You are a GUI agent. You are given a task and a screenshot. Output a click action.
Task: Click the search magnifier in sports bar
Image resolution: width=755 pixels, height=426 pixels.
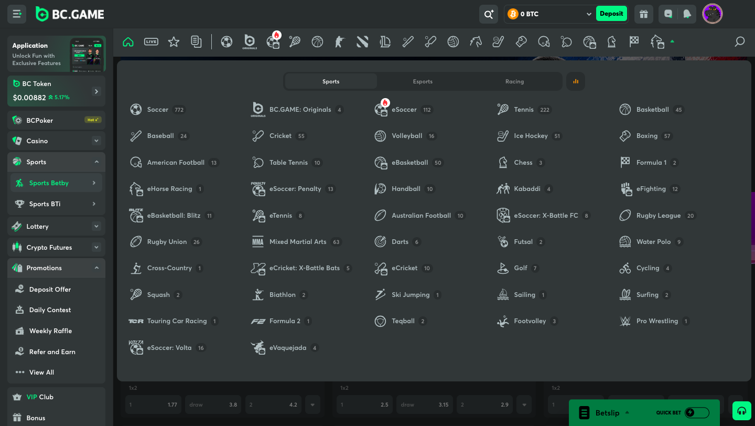740,41
